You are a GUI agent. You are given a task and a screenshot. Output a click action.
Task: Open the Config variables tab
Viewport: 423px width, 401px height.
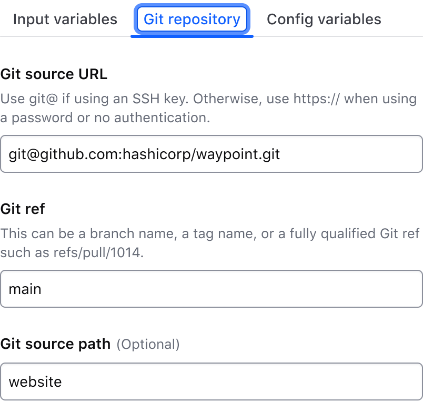pos(324,19)
